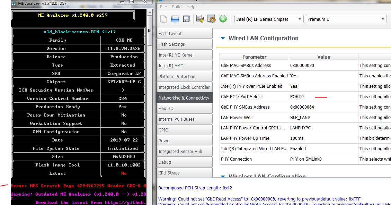Select the Flex I/O tab
The height and width of the screenshot is (205, 391).
click(185, 108)
